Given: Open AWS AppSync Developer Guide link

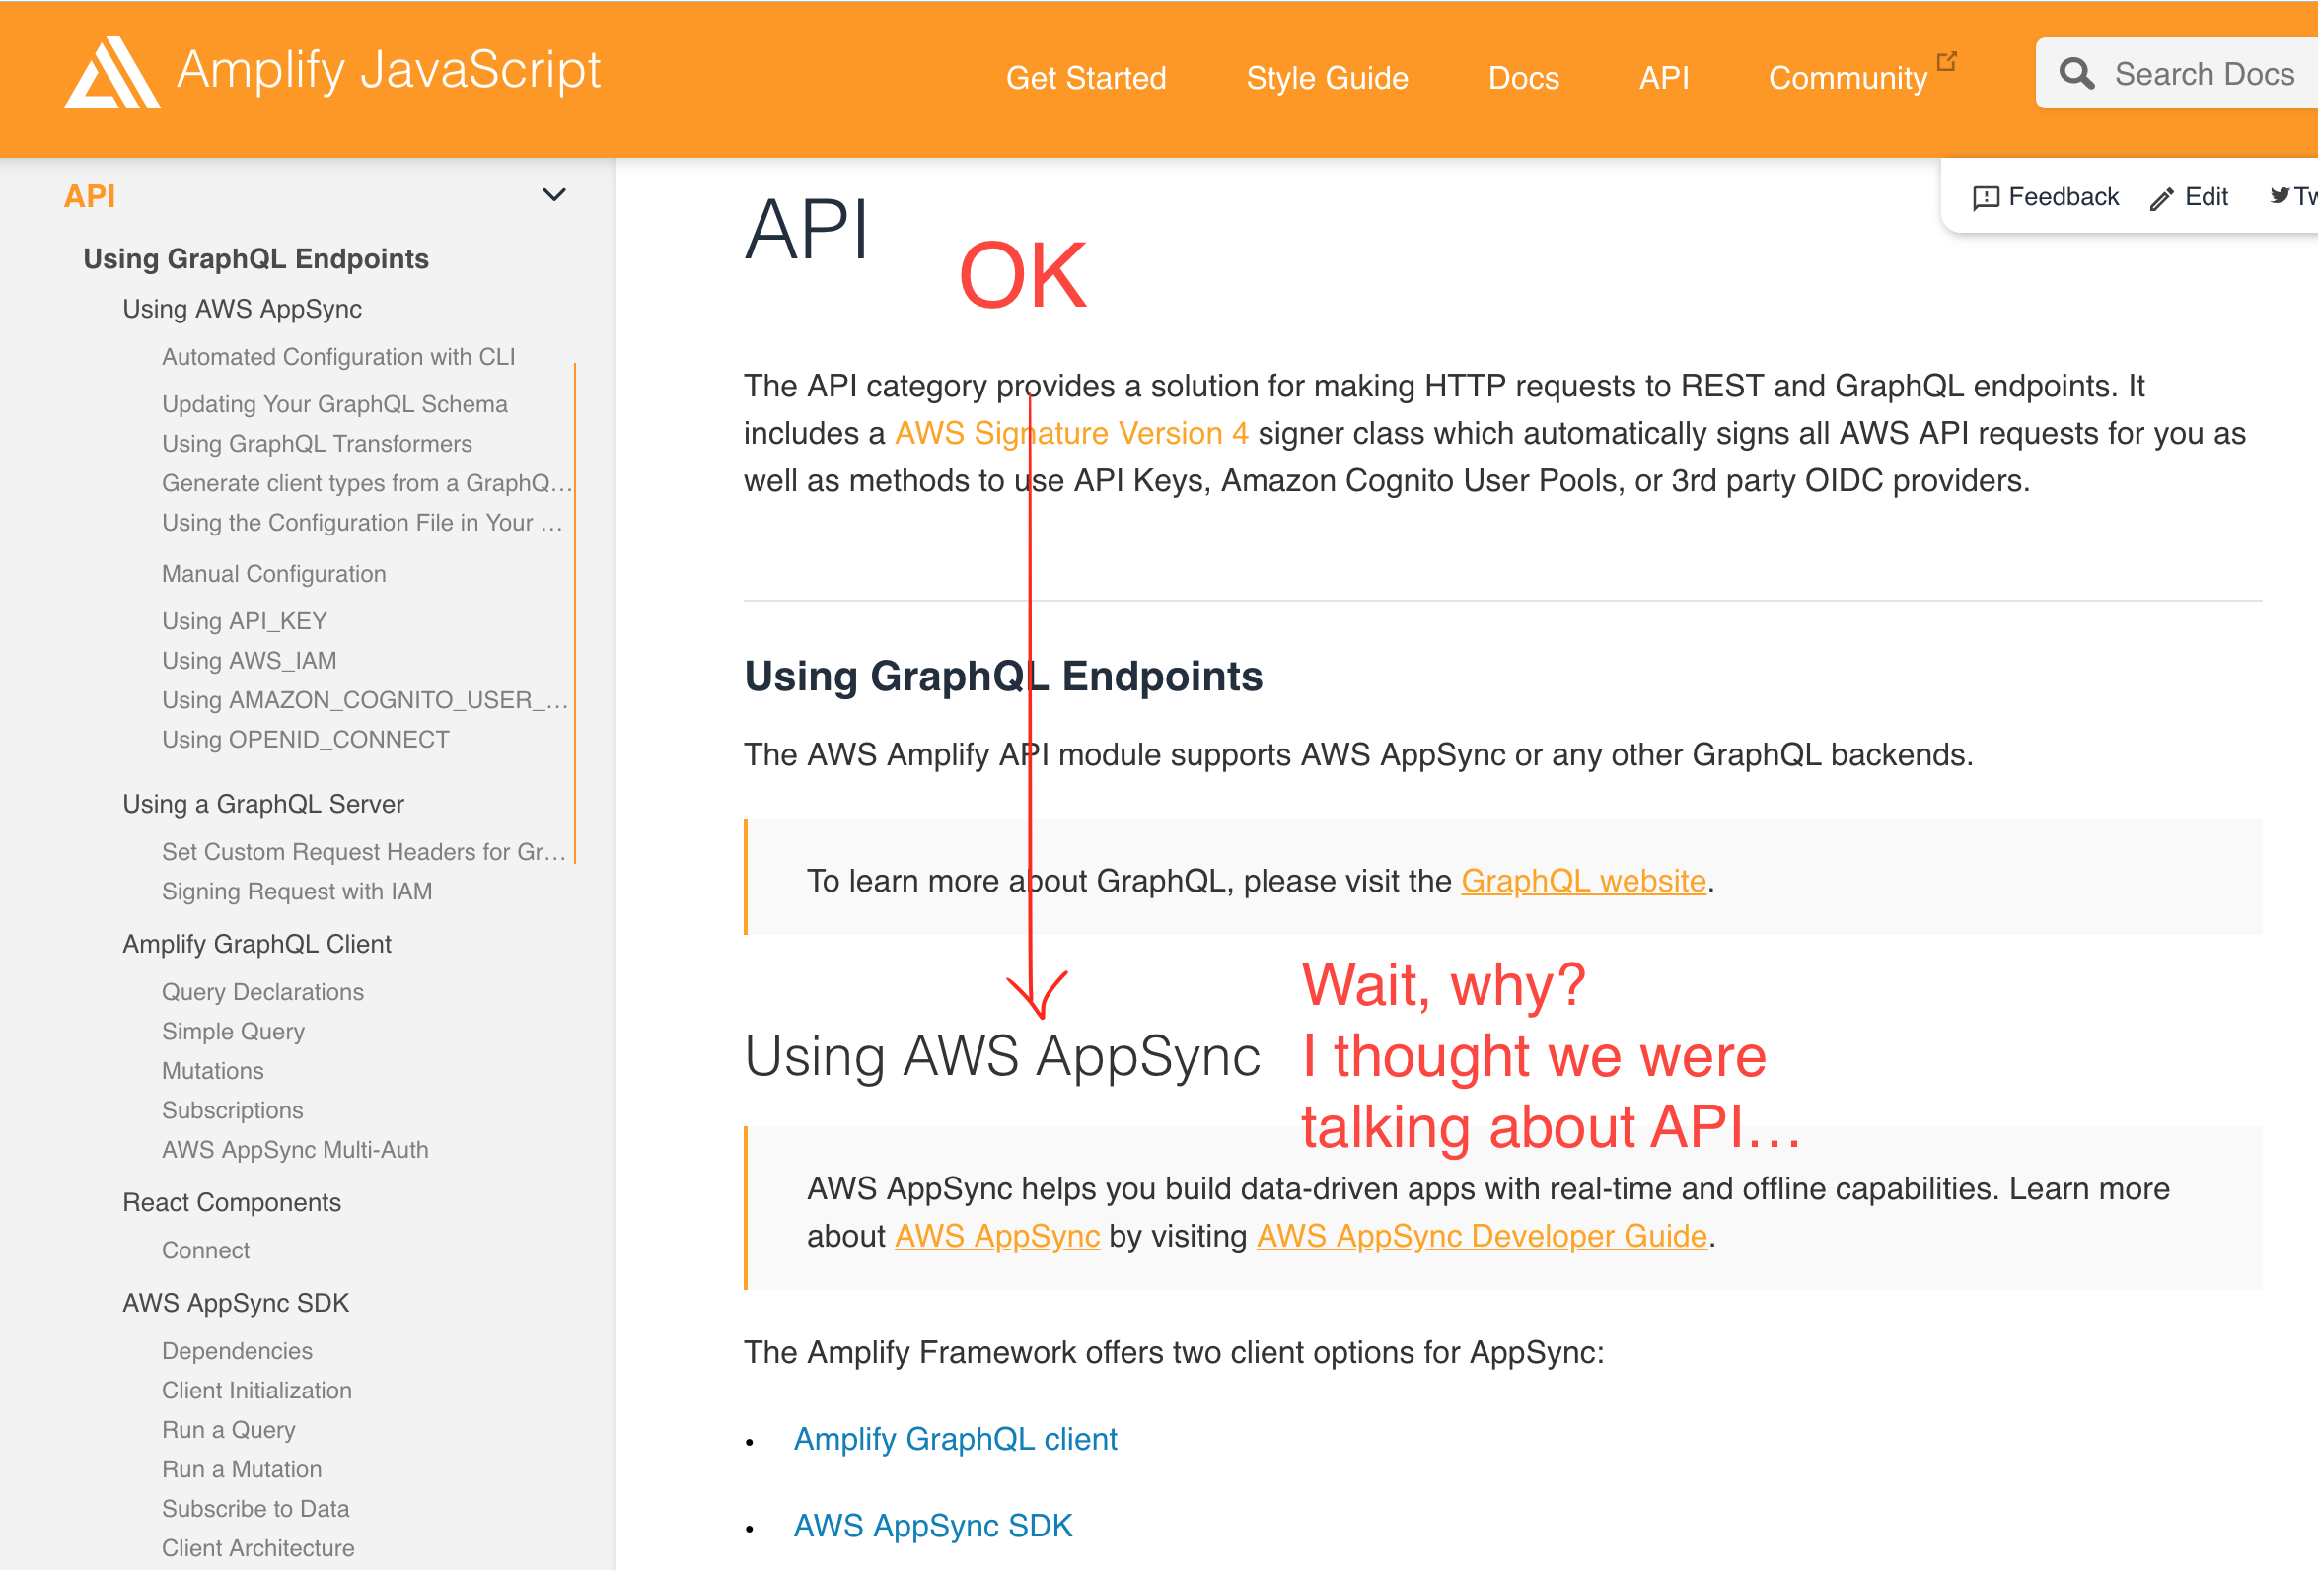Looking at the screenshot, I should pyautogui.click(x=1482, y=1236).
